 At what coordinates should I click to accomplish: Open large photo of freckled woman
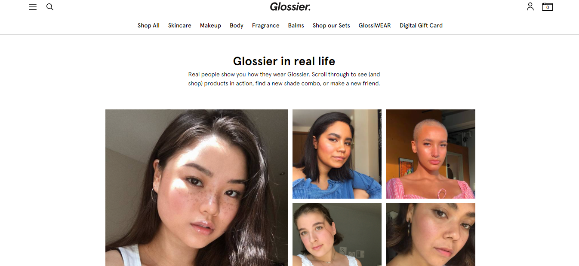[197, 187]
